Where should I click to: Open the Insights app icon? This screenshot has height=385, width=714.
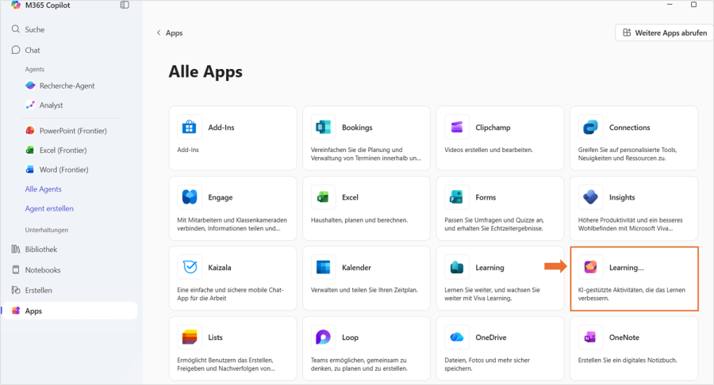[590, 197]
